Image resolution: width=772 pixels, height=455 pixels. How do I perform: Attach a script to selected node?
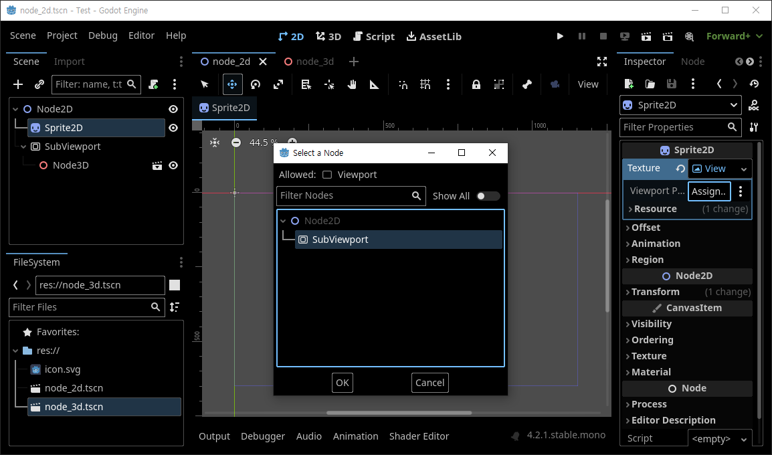click(x=154, y=84)
